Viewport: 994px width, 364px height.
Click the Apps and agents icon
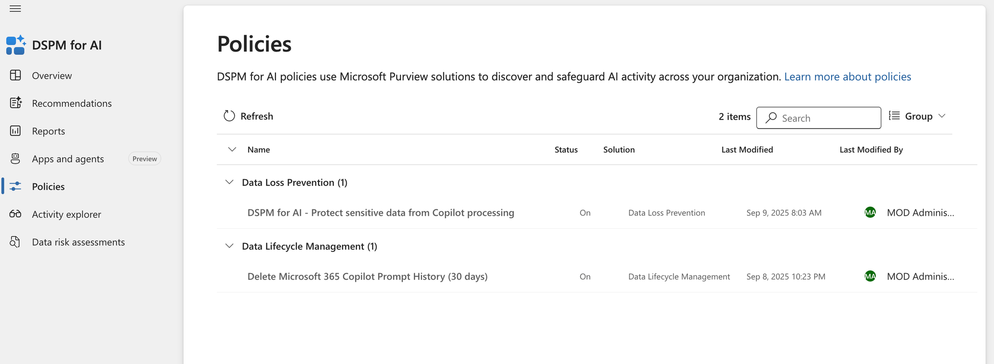point(15,159)
